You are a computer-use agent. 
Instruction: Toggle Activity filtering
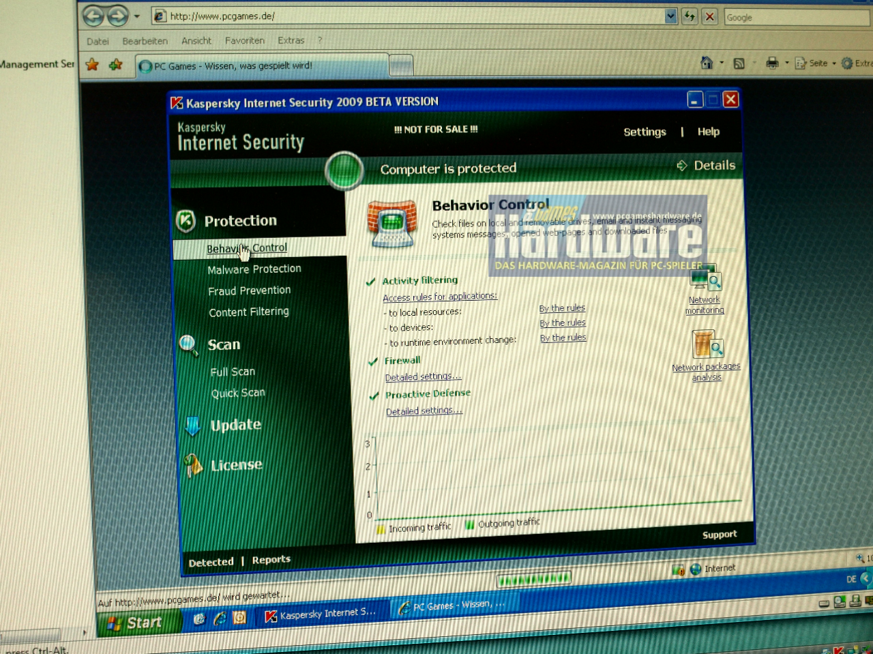tap(371, 282)
